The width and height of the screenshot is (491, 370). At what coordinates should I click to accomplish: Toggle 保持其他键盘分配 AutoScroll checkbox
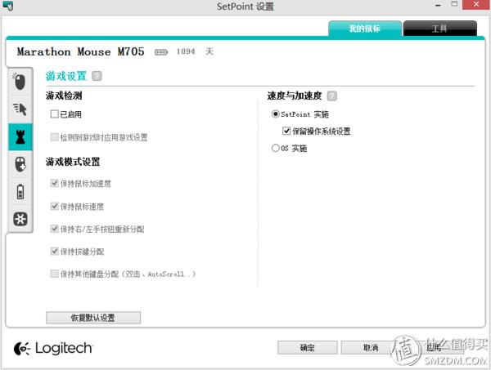[x=54, y=274]
